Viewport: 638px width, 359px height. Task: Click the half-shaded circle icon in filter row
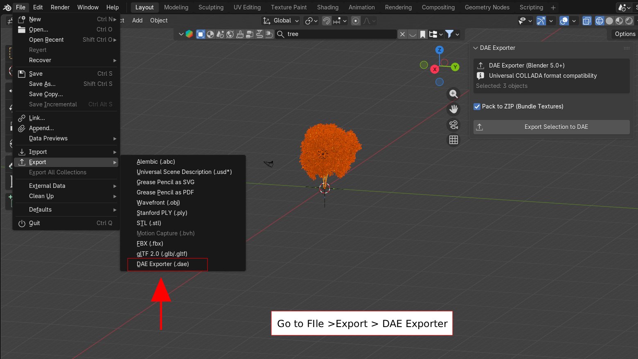click(210, 34)
